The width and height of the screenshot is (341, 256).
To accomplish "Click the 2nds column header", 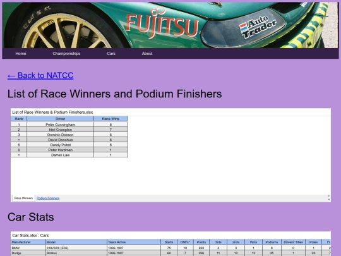I will tap(236, 242).
